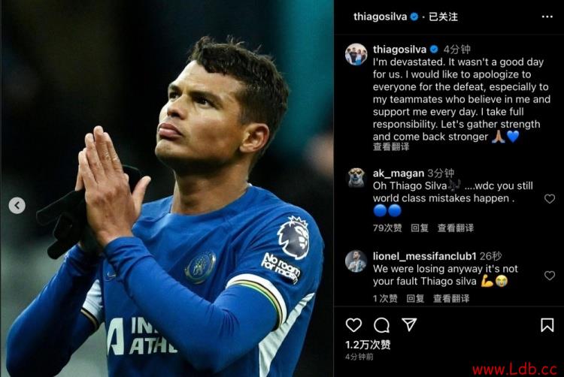Like the post with the heart icon
This screenshot has height=377, width=564.
353,325
